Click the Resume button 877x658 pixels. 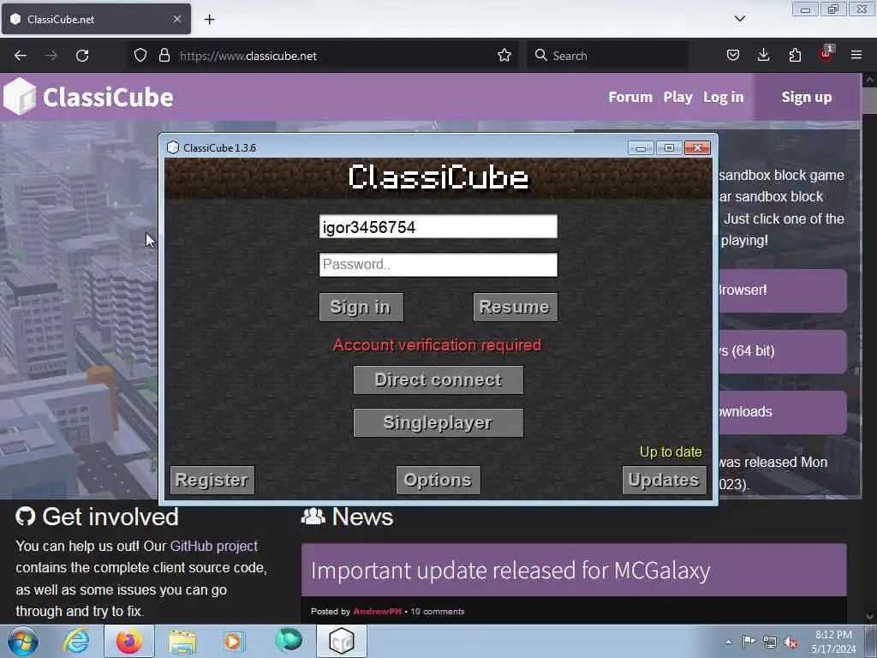[x=515, y=307]
